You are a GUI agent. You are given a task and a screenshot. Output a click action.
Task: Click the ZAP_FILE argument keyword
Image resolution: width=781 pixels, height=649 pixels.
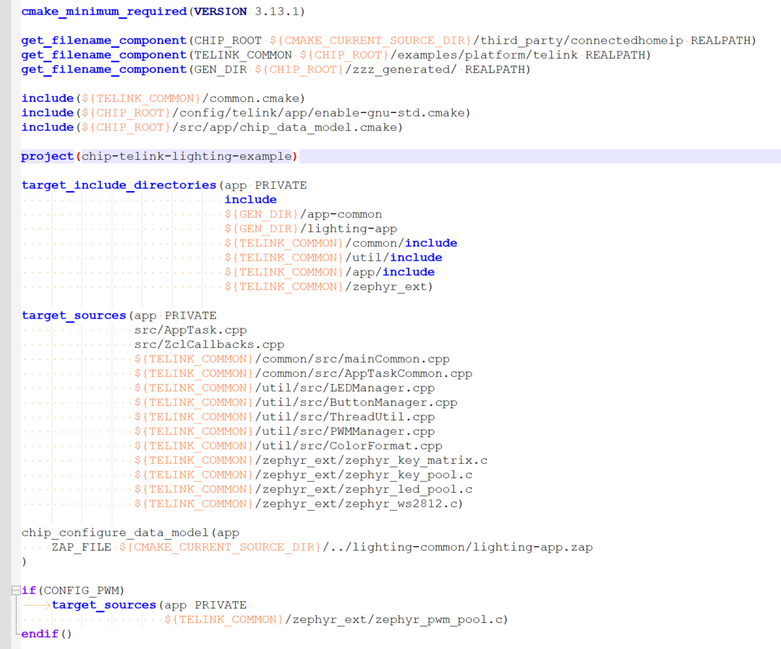[x=81, y=547]
